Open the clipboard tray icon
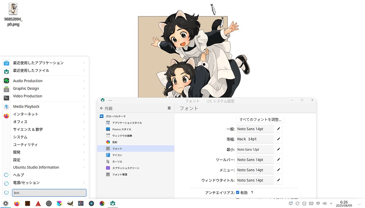 (x=304, y=203)
